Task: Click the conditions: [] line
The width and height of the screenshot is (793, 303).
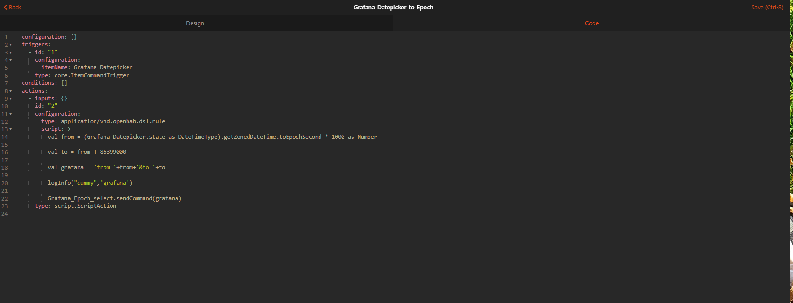Action: (44, 83)
